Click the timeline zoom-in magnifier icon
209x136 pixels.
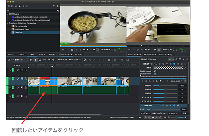185,117
